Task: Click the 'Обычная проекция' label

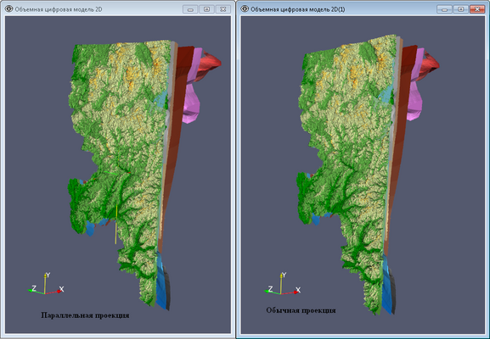Action: click(301, 310)
